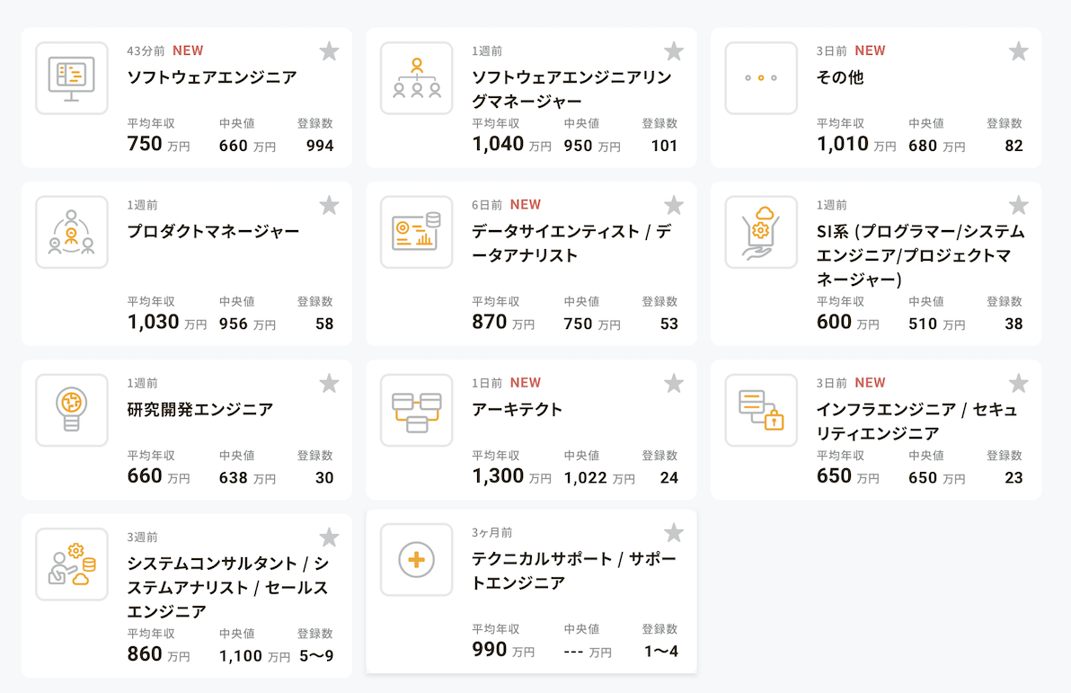
Task: Click the テクニカルサポート plus circle icon
Action: pyautogui.click(x=416, y=560)
